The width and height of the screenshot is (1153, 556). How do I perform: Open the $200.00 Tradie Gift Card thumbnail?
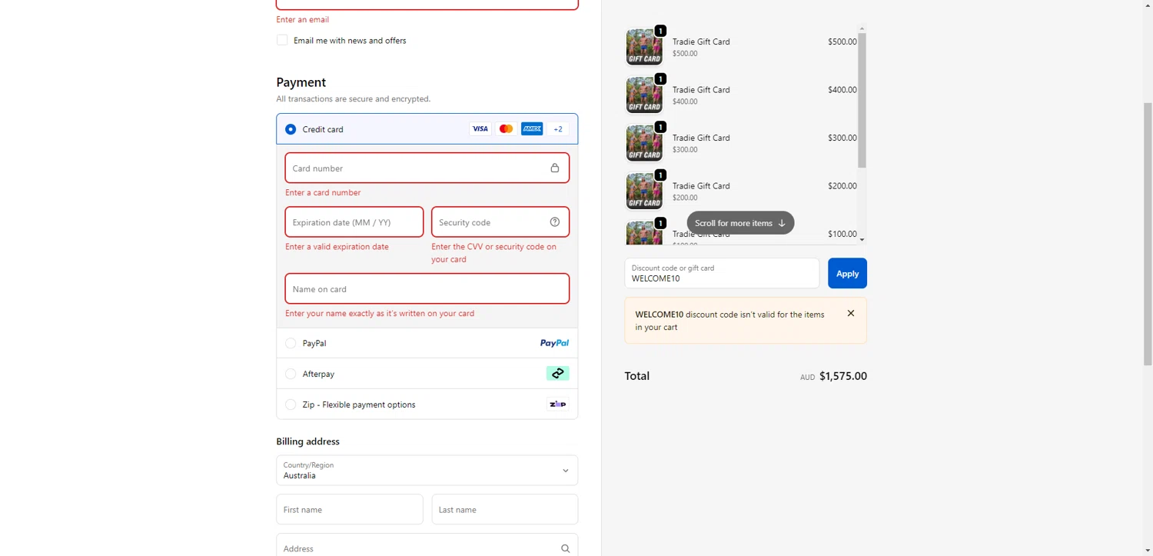[x=644, y=191]
